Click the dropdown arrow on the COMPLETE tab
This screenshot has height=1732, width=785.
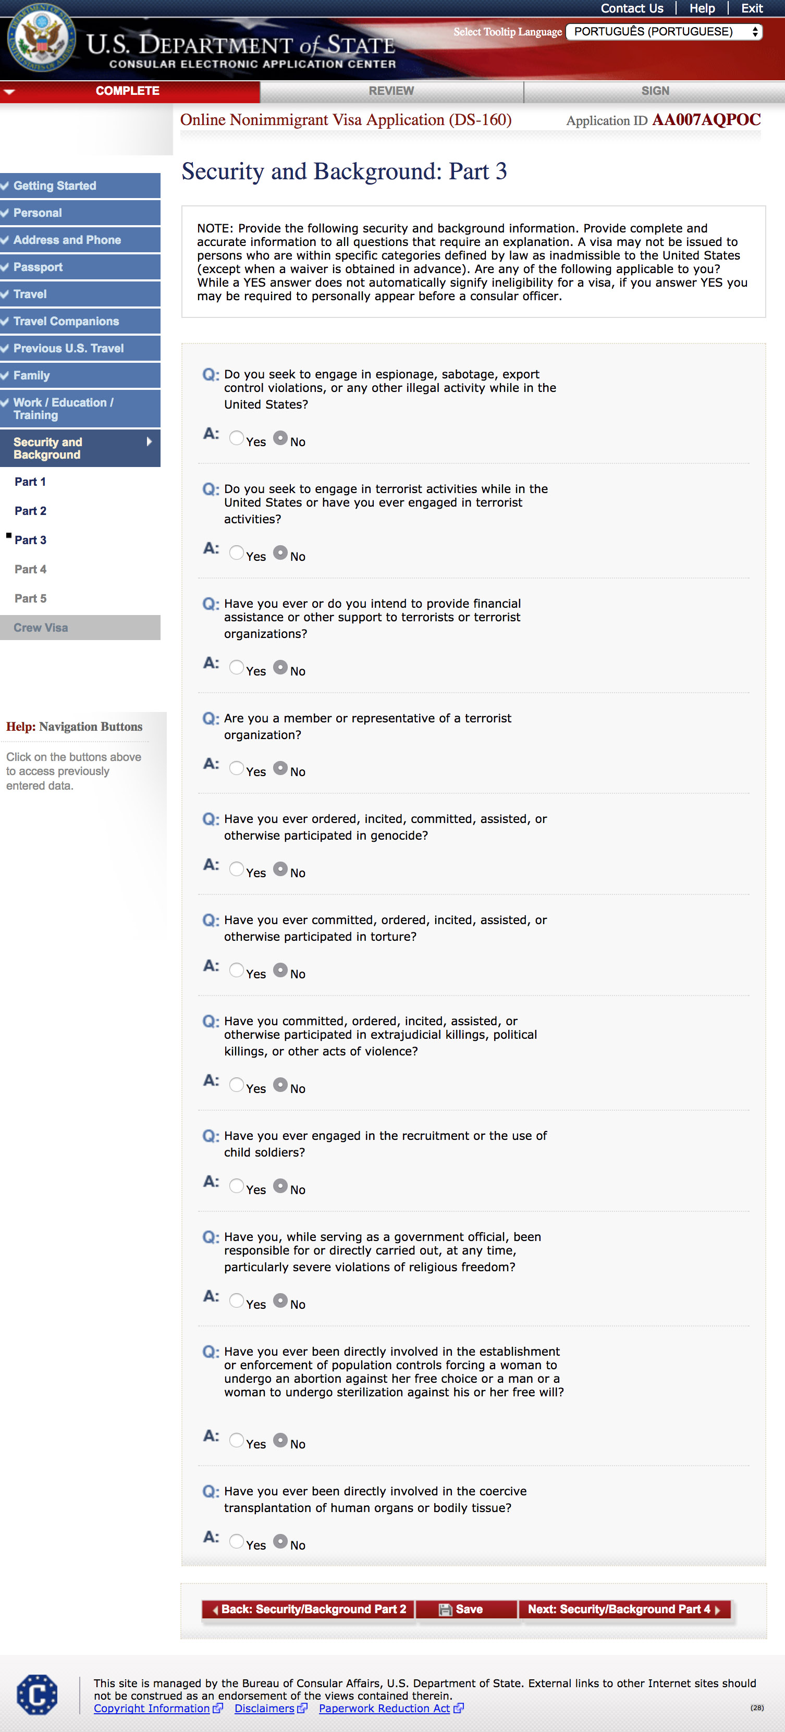tap(9, 91)
